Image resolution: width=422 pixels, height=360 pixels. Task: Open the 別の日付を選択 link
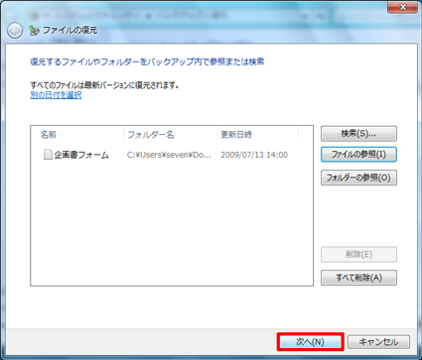(56, 95)
